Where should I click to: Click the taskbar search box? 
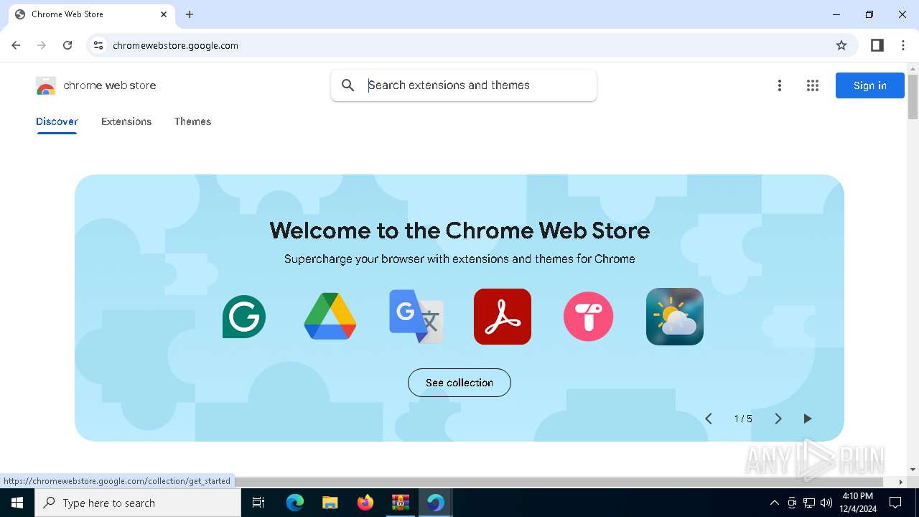pos(138,503)
